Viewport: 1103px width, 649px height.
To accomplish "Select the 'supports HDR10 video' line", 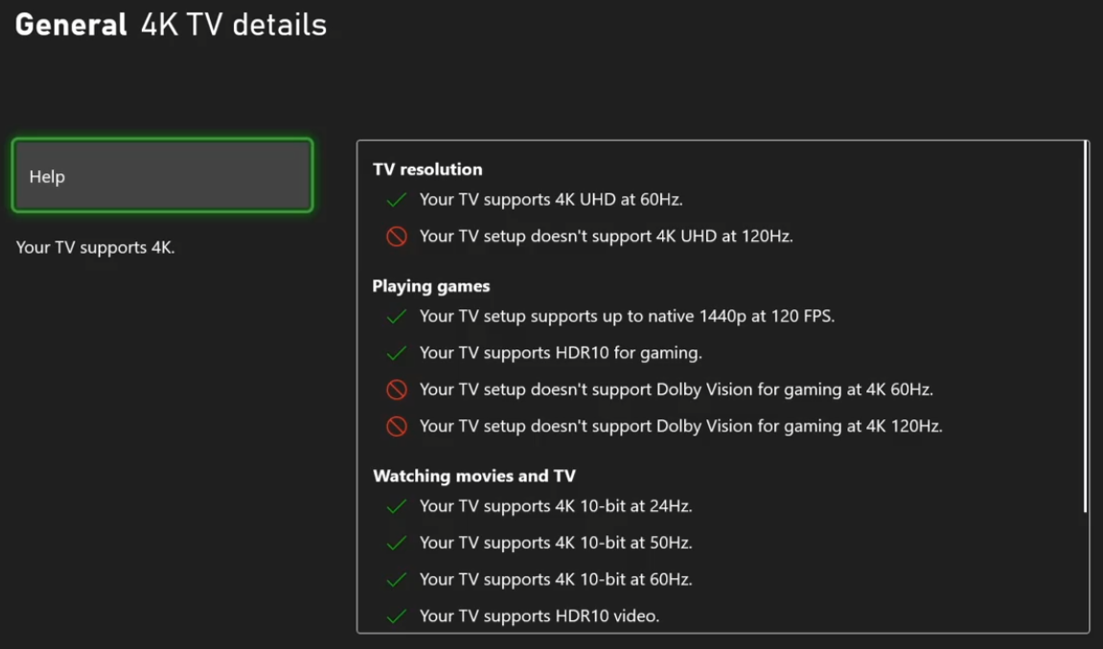I will tap(539, 616).
